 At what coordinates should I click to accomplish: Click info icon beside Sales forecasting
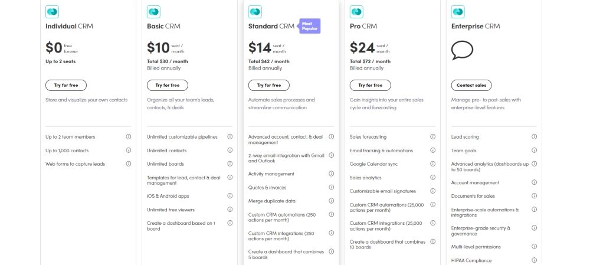click(x=432, y=137)
